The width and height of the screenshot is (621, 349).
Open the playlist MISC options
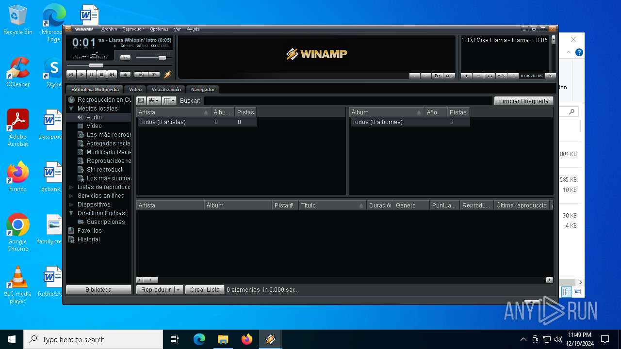pos(502,76)
